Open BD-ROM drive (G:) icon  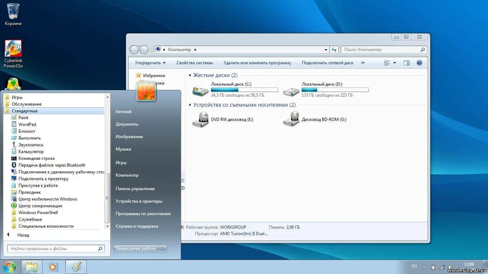(291, 120)
